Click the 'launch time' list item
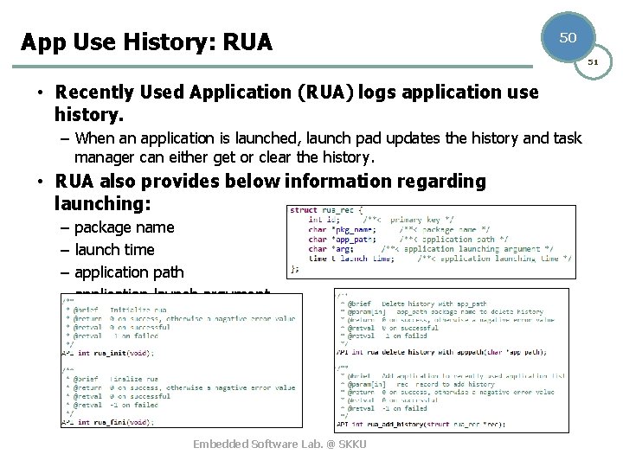Viewport: 623px width, 467px height. 114,250
